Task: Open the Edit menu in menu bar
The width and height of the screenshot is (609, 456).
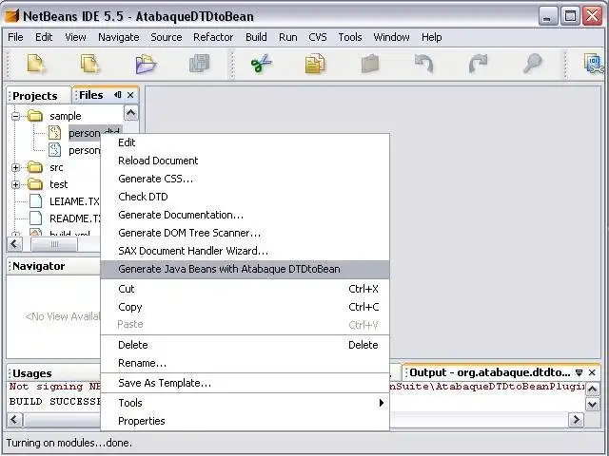Action: pos(44,37)
